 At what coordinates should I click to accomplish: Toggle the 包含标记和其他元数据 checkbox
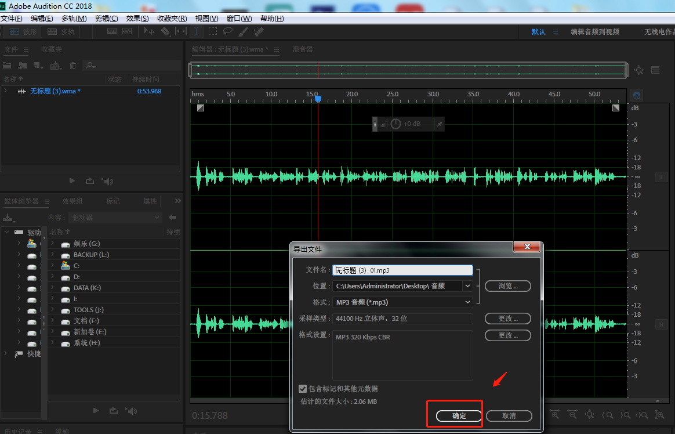click(x=303, y=389)
